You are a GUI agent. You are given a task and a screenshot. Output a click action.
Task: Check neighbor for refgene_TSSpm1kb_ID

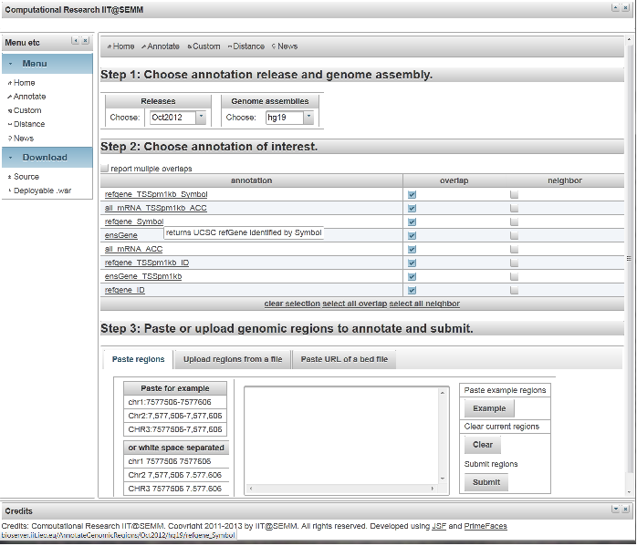point(515,263)
